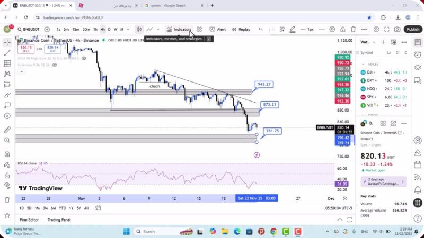The height and width of the screenshot is (238, 424).
Task: Take a chart snapshot with camera icon
Action: 397,29
